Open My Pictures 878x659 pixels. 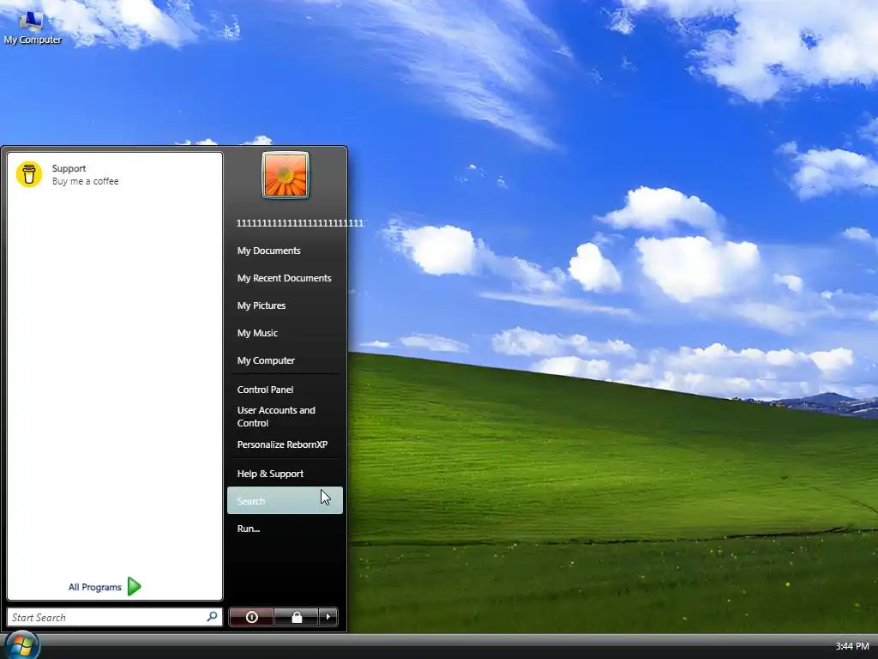click(x=285, y=305)
